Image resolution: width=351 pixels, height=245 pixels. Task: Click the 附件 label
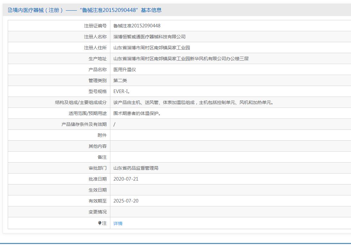pos(102,135)
